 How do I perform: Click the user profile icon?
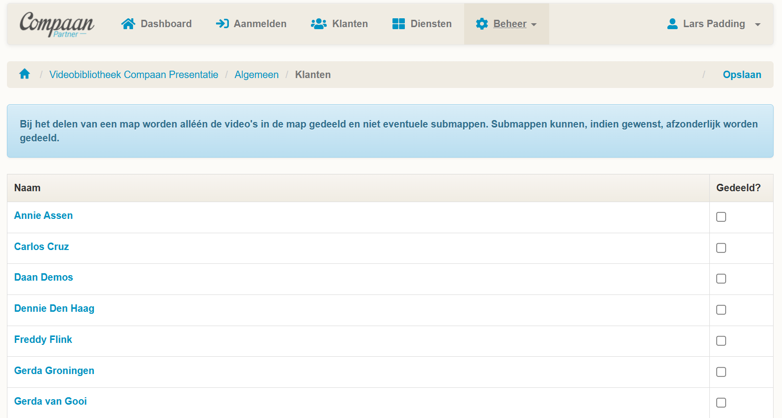click(672, 24)
